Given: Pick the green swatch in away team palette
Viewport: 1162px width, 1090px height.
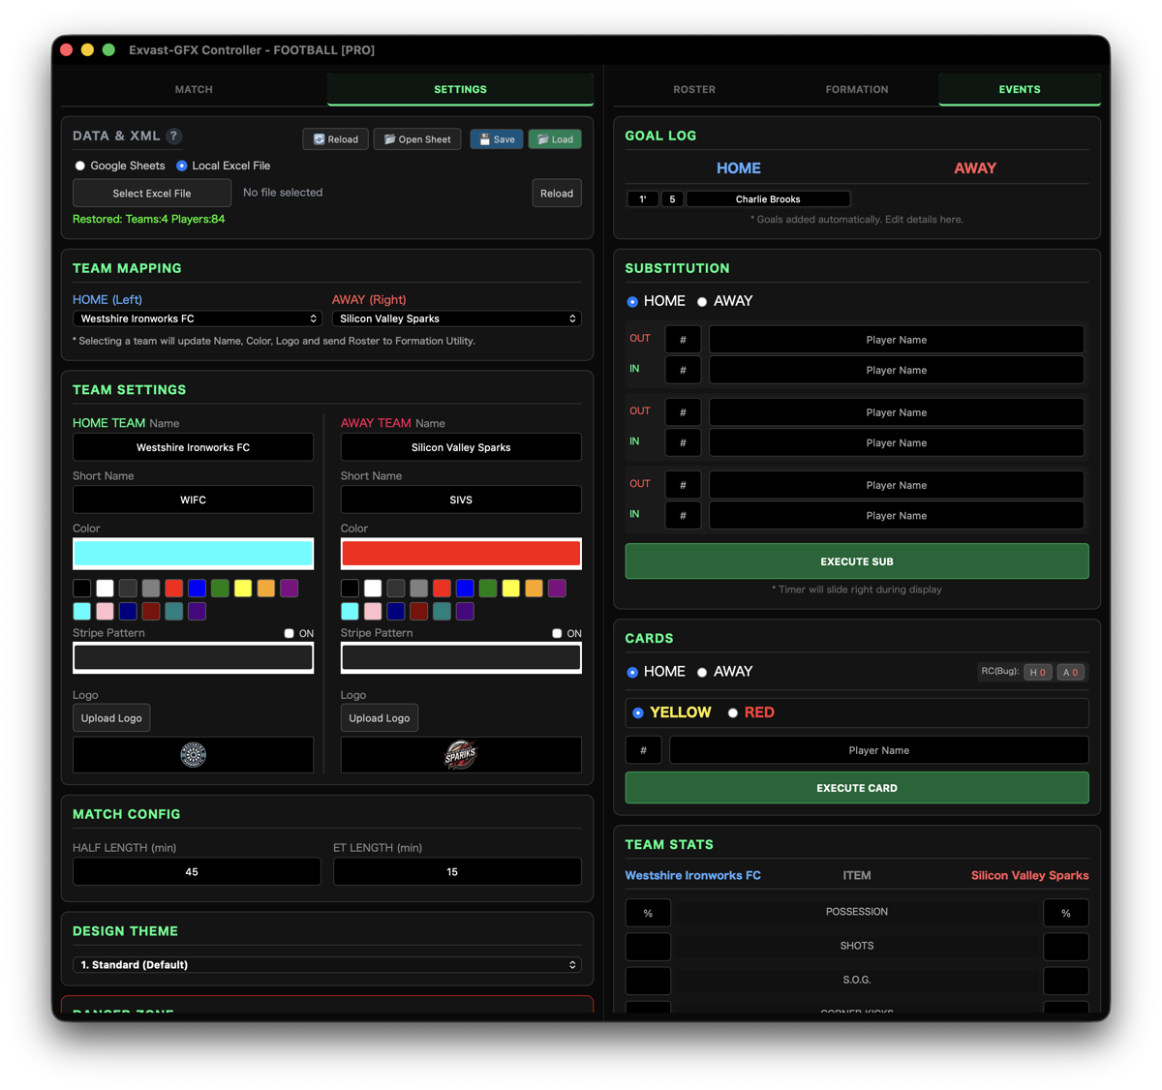Looking at the screenshot, I should pyautogui.click(x=487, y=588).
